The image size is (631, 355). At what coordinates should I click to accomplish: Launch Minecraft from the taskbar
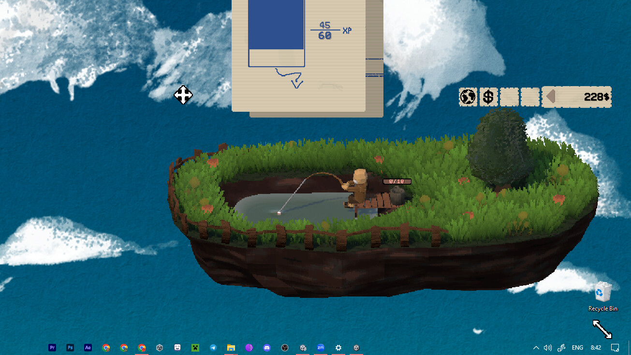(195, 347)
